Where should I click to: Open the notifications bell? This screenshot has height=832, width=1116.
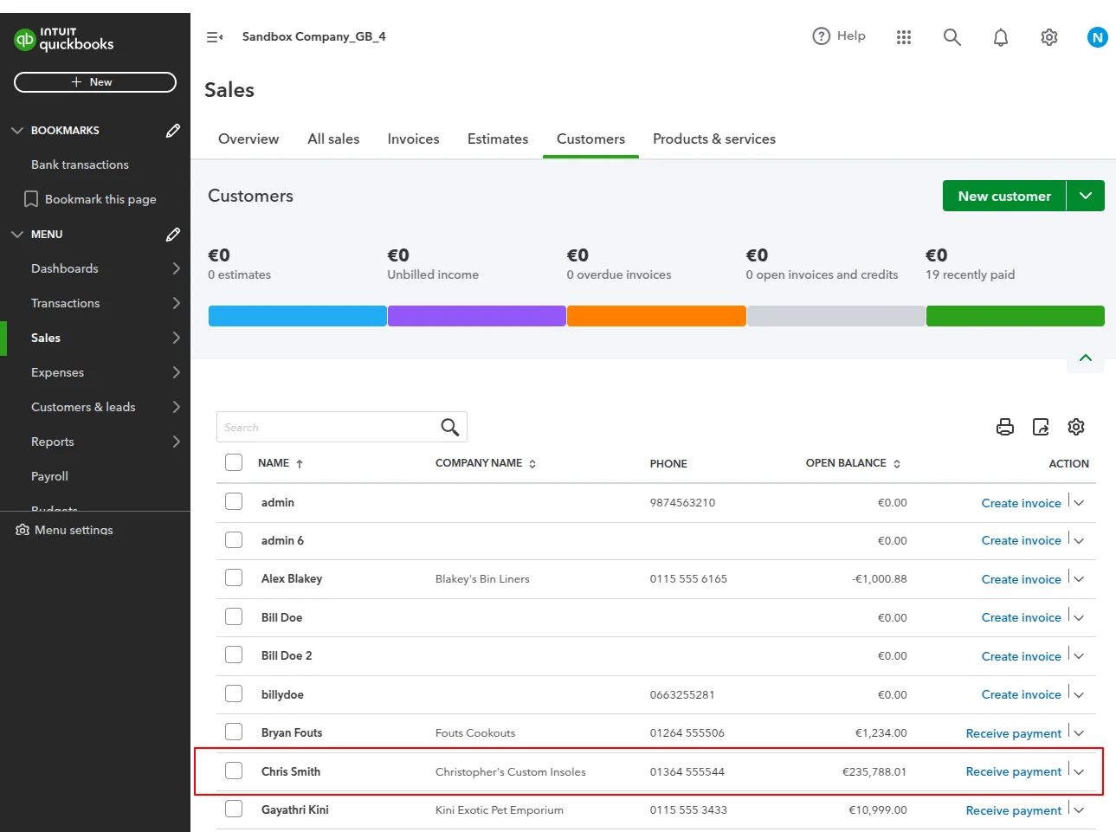[1000, 37]
